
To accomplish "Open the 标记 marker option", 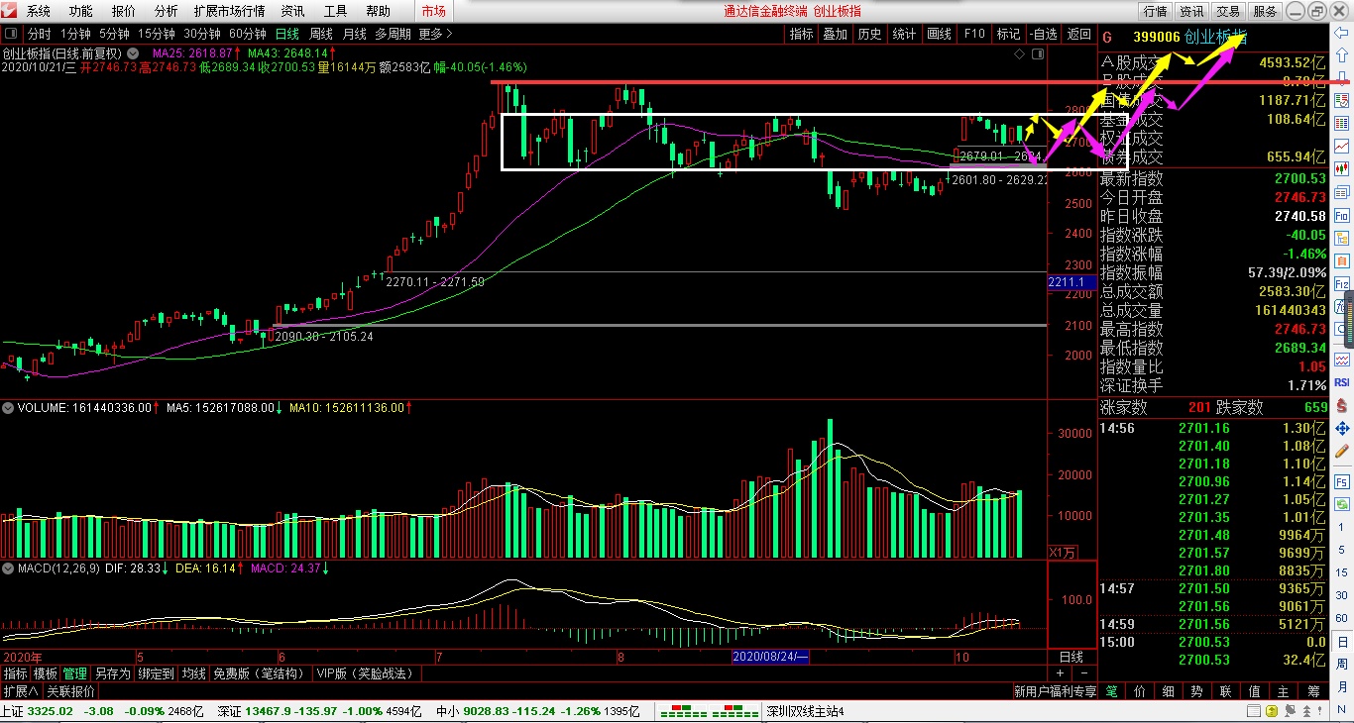I will coord(1008,34).
